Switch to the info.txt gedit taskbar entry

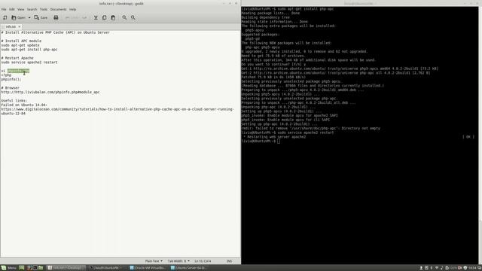point(66,268)
